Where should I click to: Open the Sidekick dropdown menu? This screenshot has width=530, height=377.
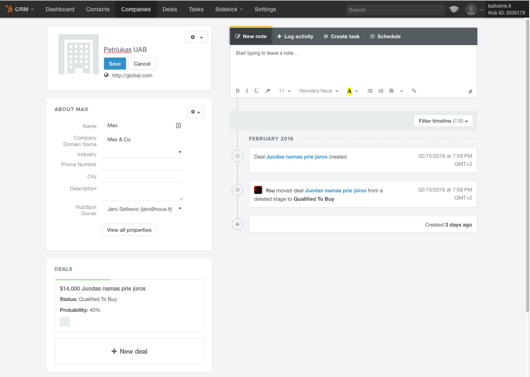tap(229, 9)
